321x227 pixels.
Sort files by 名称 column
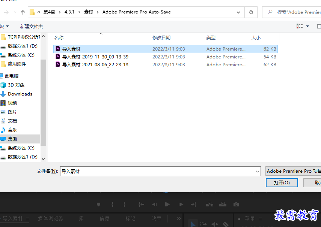coord(59,37)
